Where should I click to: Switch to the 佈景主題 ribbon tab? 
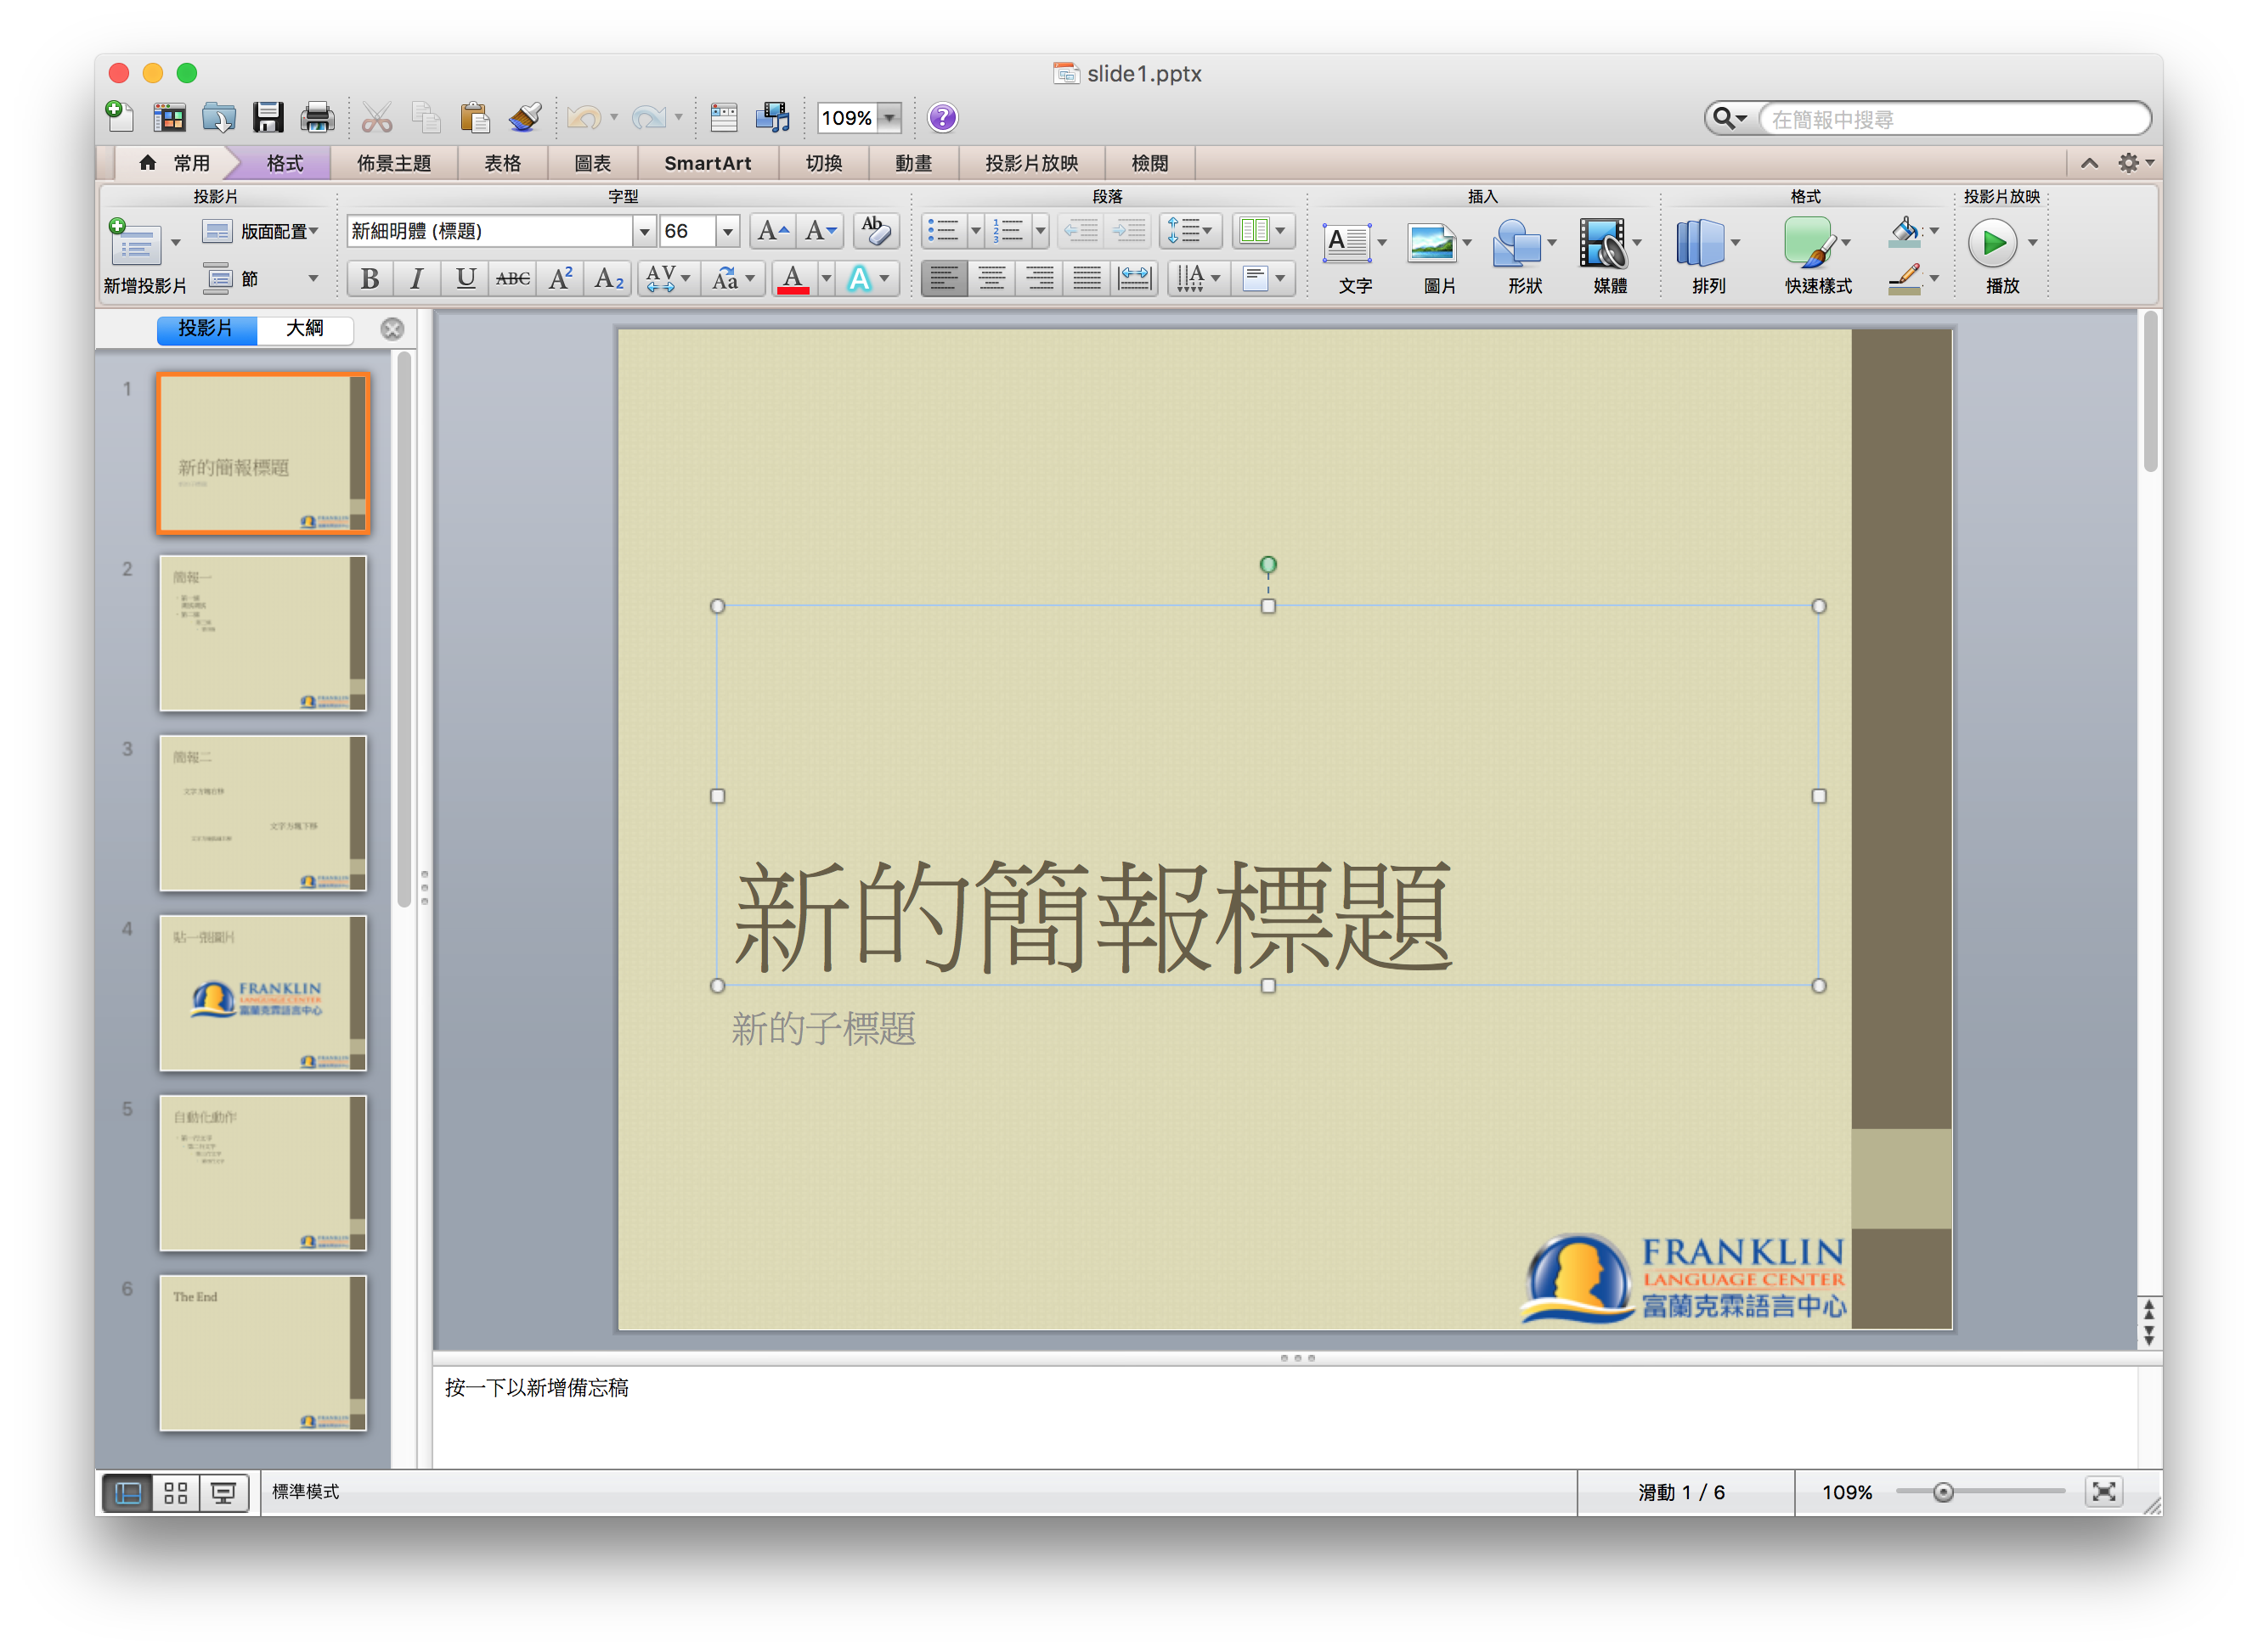(x=393, y=163)
